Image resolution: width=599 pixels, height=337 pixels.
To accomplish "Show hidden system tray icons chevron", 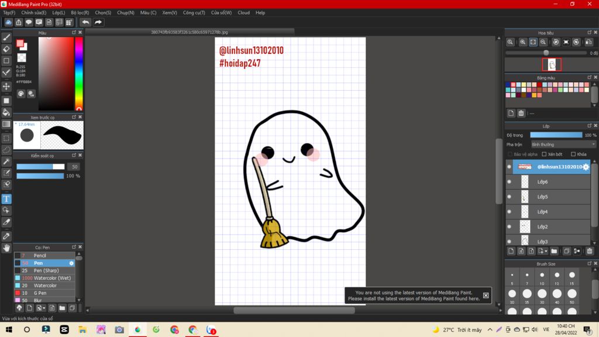I will pos(490,329).
